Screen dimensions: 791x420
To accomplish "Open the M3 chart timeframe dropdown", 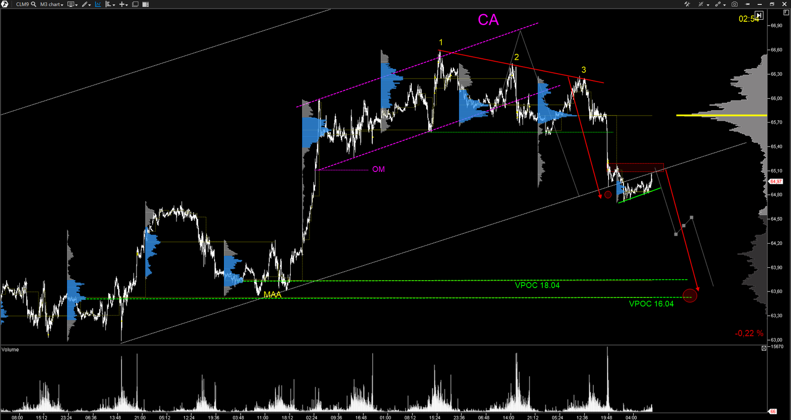I will tap(51, 4).
